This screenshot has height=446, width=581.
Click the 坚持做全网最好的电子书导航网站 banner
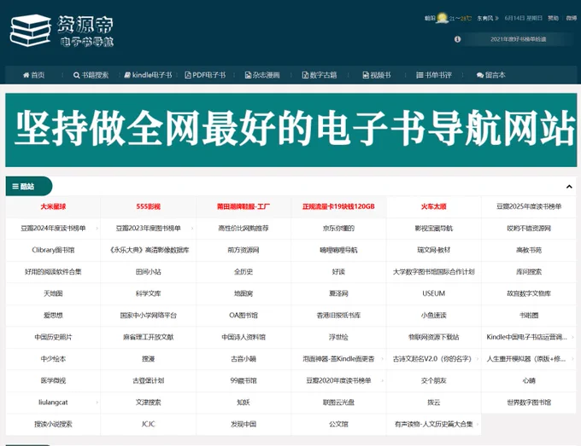coord(290,130)
